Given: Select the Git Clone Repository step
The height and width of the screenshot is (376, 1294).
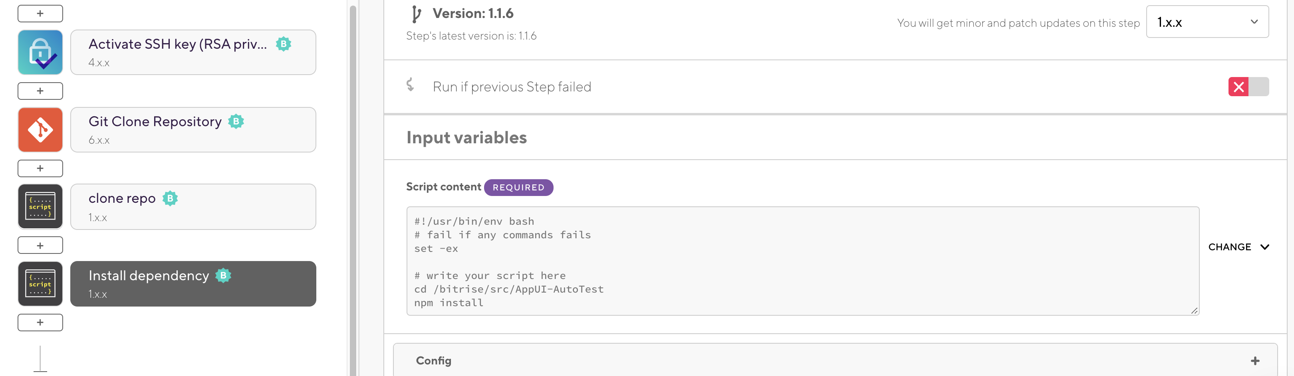Looking at the screenshot, I should 193,129.
